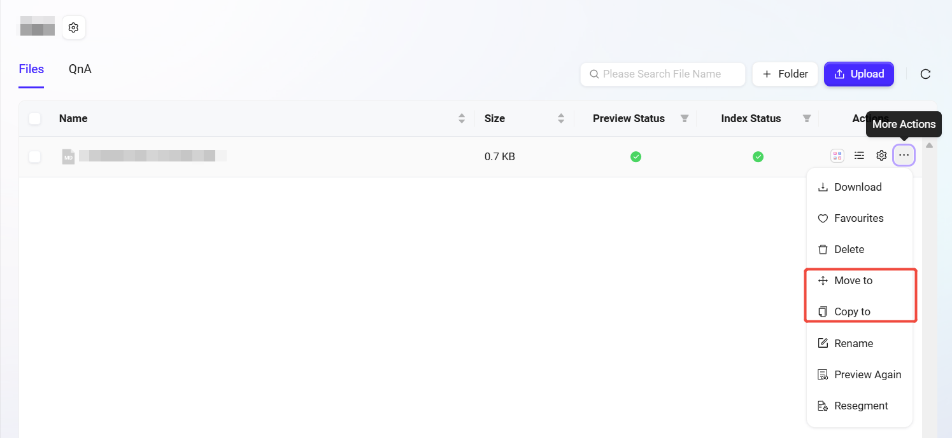Open the list lines icon in Actions
This screenshot has width=952, height=438.
pos(859,156)
